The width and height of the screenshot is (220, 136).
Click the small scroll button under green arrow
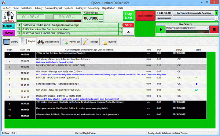click(216, 18)
